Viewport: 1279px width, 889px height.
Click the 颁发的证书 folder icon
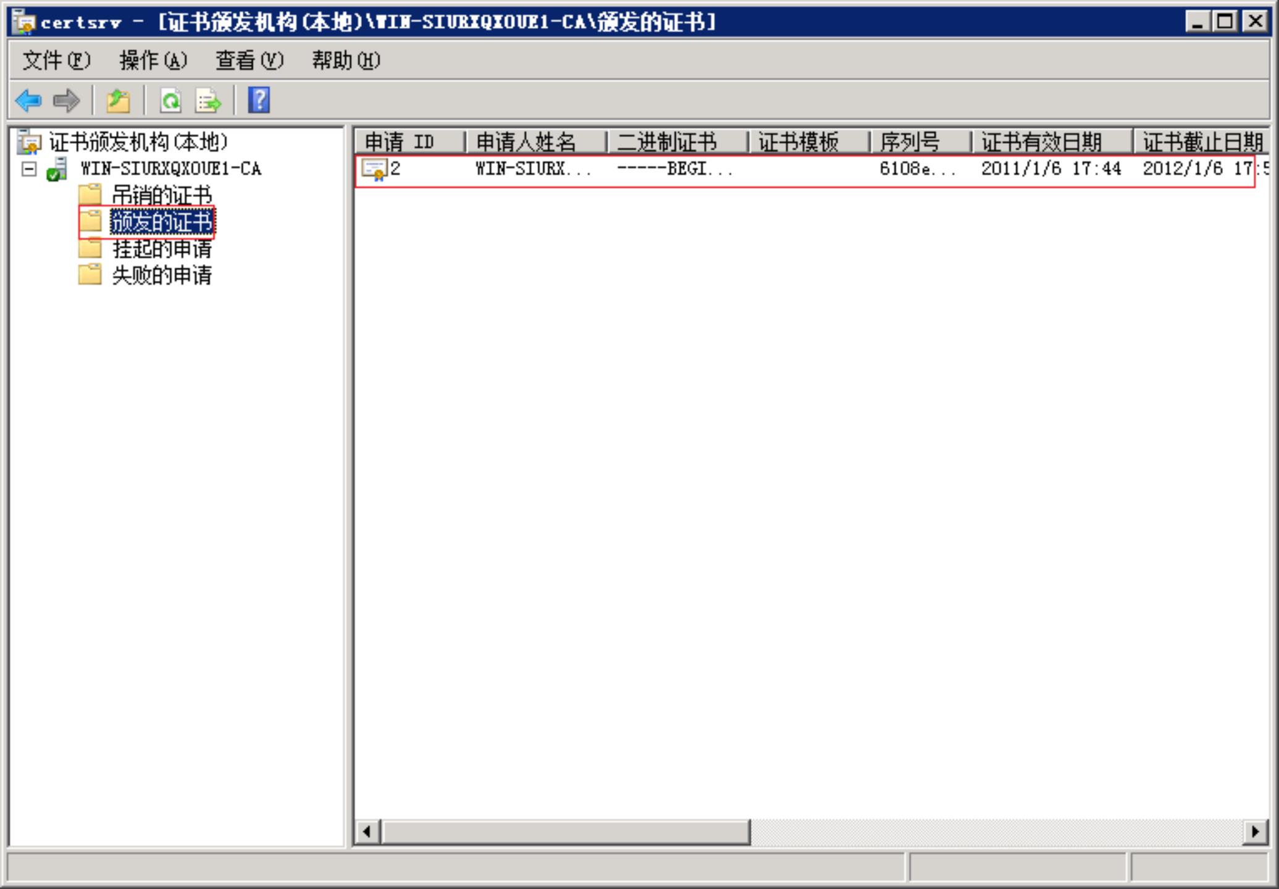pyautogui.click(x=90, y=221)
